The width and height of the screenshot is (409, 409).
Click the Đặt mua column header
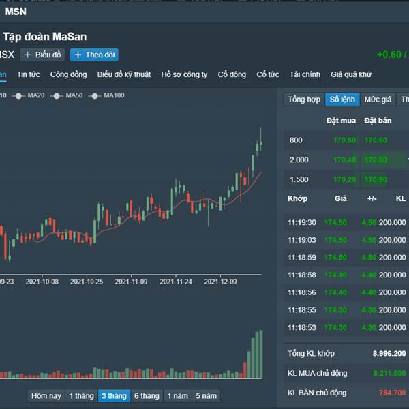point(341,121)
